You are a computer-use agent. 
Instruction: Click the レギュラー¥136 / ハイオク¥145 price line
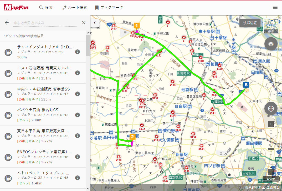click(43, 73)
